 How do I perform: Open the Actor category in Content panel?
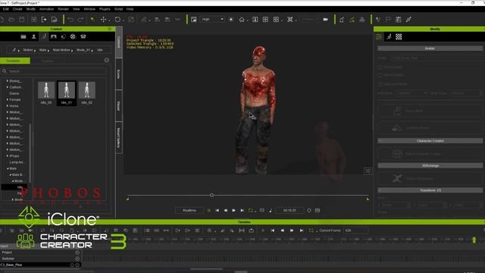point(33,36)
